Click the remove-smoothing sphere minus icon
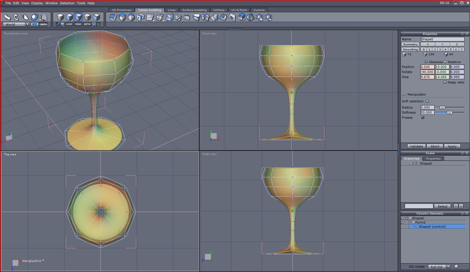Image resolution: width=470 pixels, height=272 pixels. click(x=269, y=18)
